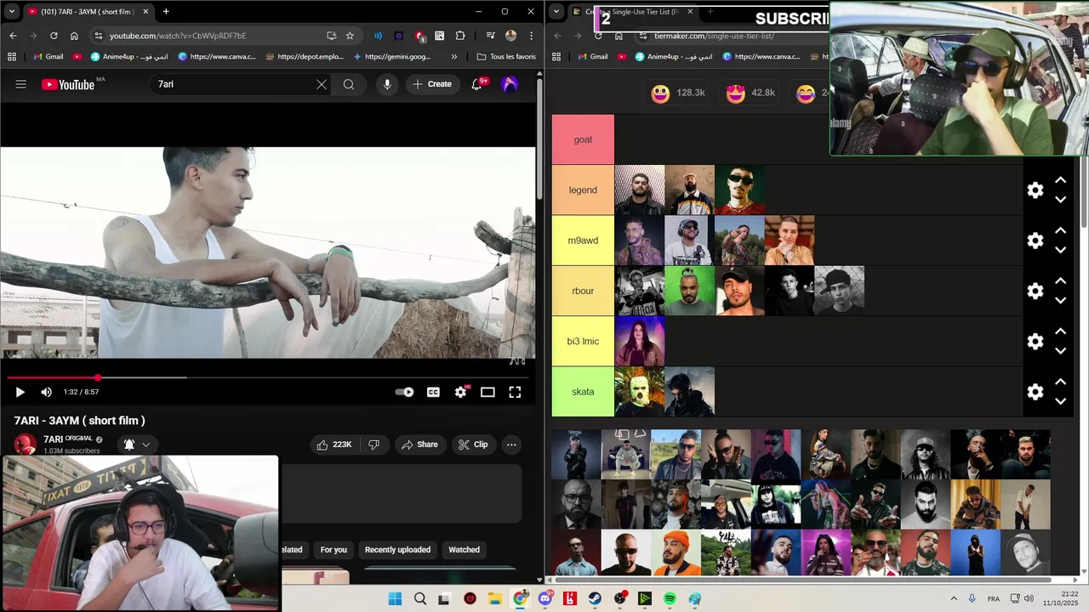The width and height of the screenshot is (1089, 612).
Task: Open settings gear for the bi3 lmic tier
Action: [x=1035, y=342]
